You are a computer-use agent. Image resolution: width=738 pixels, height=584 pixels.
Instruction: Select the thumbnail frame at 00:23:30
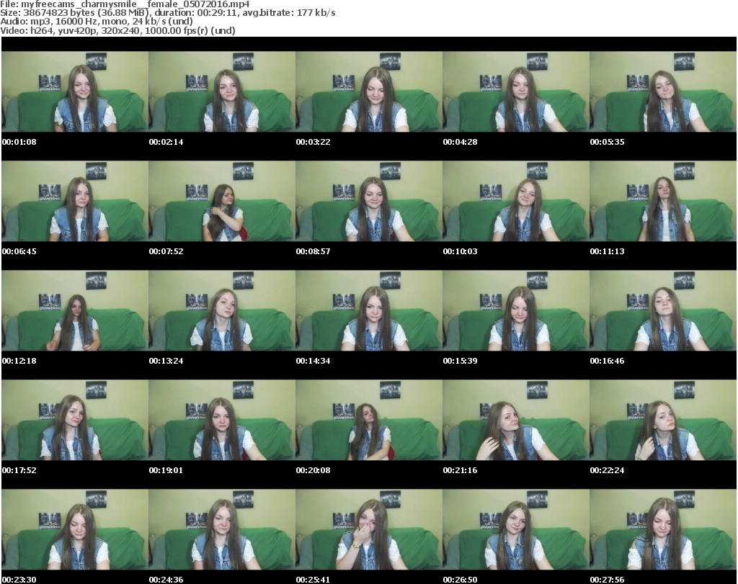click(x=75, y=530)
